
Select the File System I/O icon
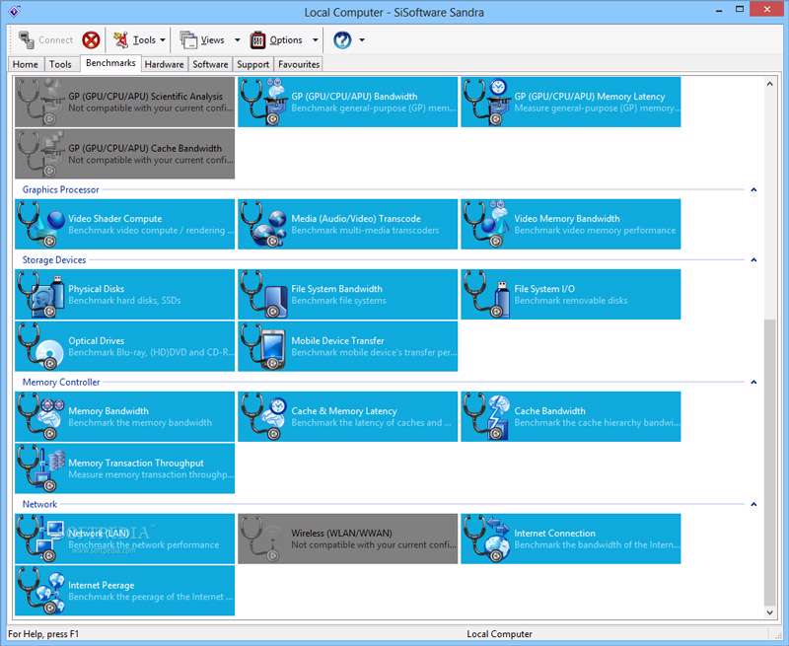[x=487, y=295]
